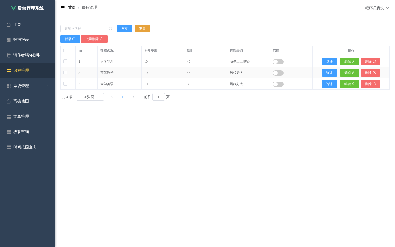Screen dimensions: 395x247
Task: Click the 批量删除 button
Action: tap(94, 39)
